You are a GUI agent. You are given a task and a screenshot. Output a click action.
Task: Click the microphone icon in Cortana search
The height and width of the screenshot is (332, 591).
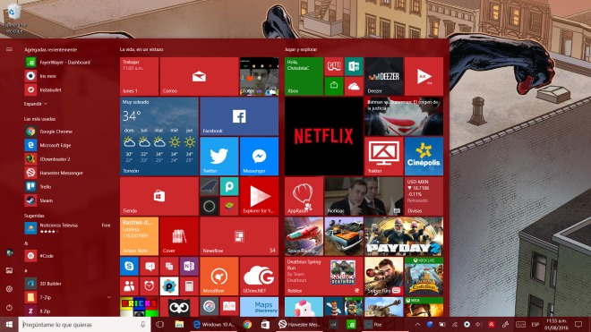143,325
